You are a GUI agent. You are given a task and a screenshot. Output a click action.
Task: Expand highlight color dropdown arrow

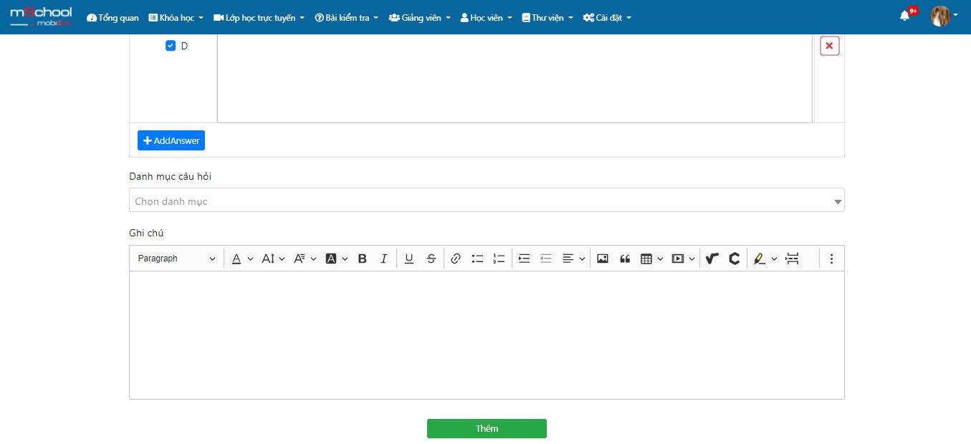point(774,259)
